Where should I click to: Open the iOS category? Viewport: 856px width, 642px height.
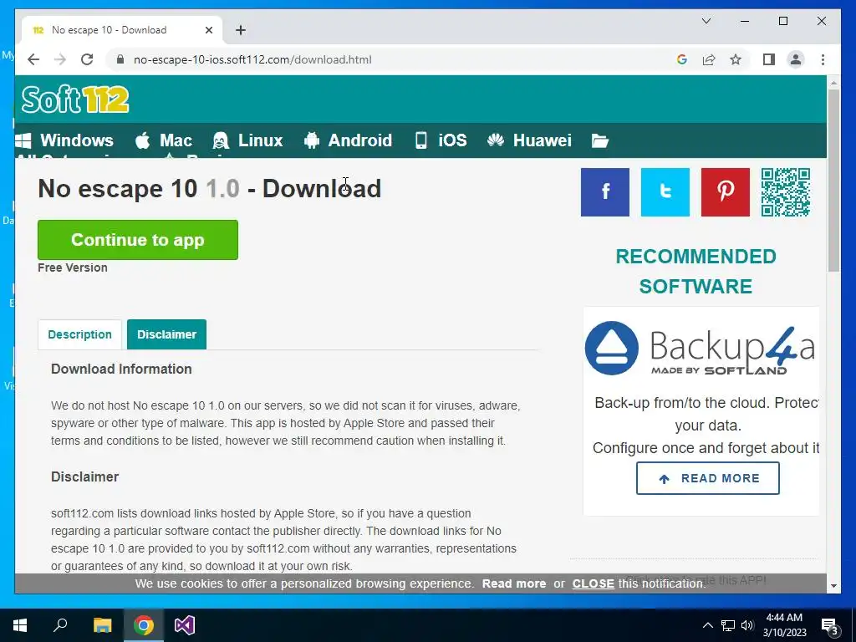tap(441, 140)
